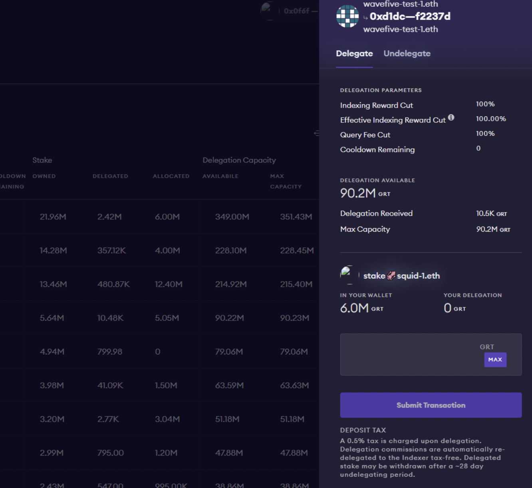Click the arrow icon left of 0xd1dc—f2237d
Screen dimensions: 532x488
pos(365,18)
